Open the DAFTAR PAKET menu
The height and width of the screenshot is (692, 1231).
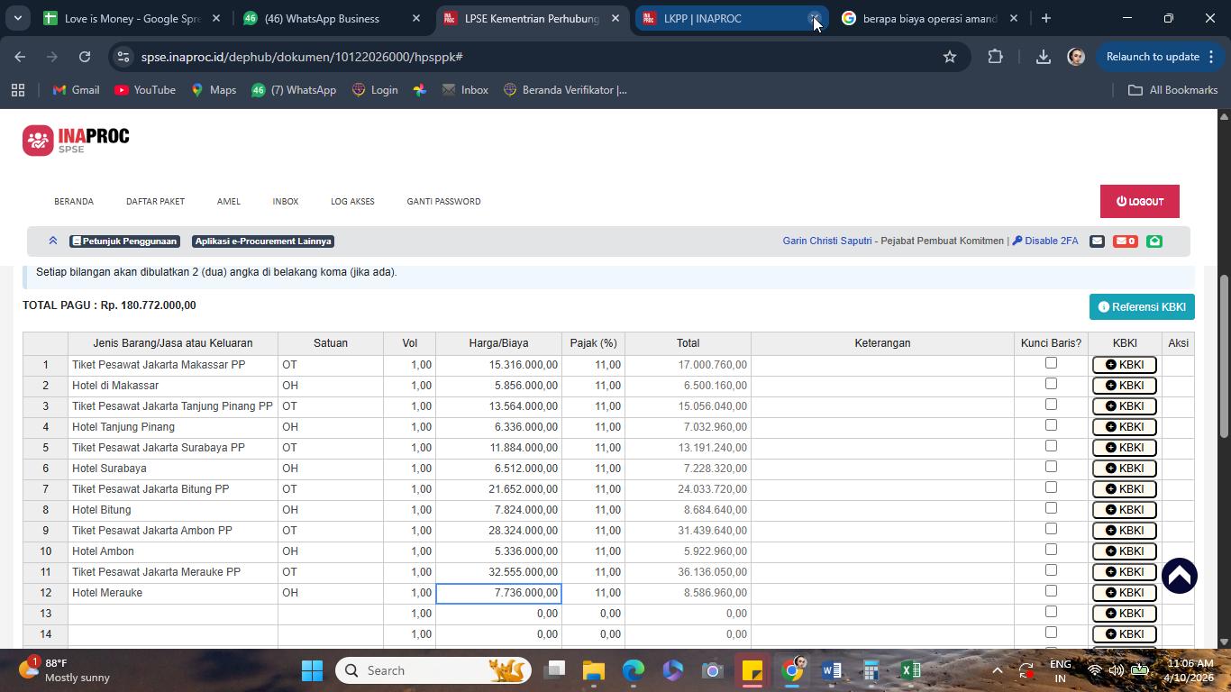click(x=155, y=202)
